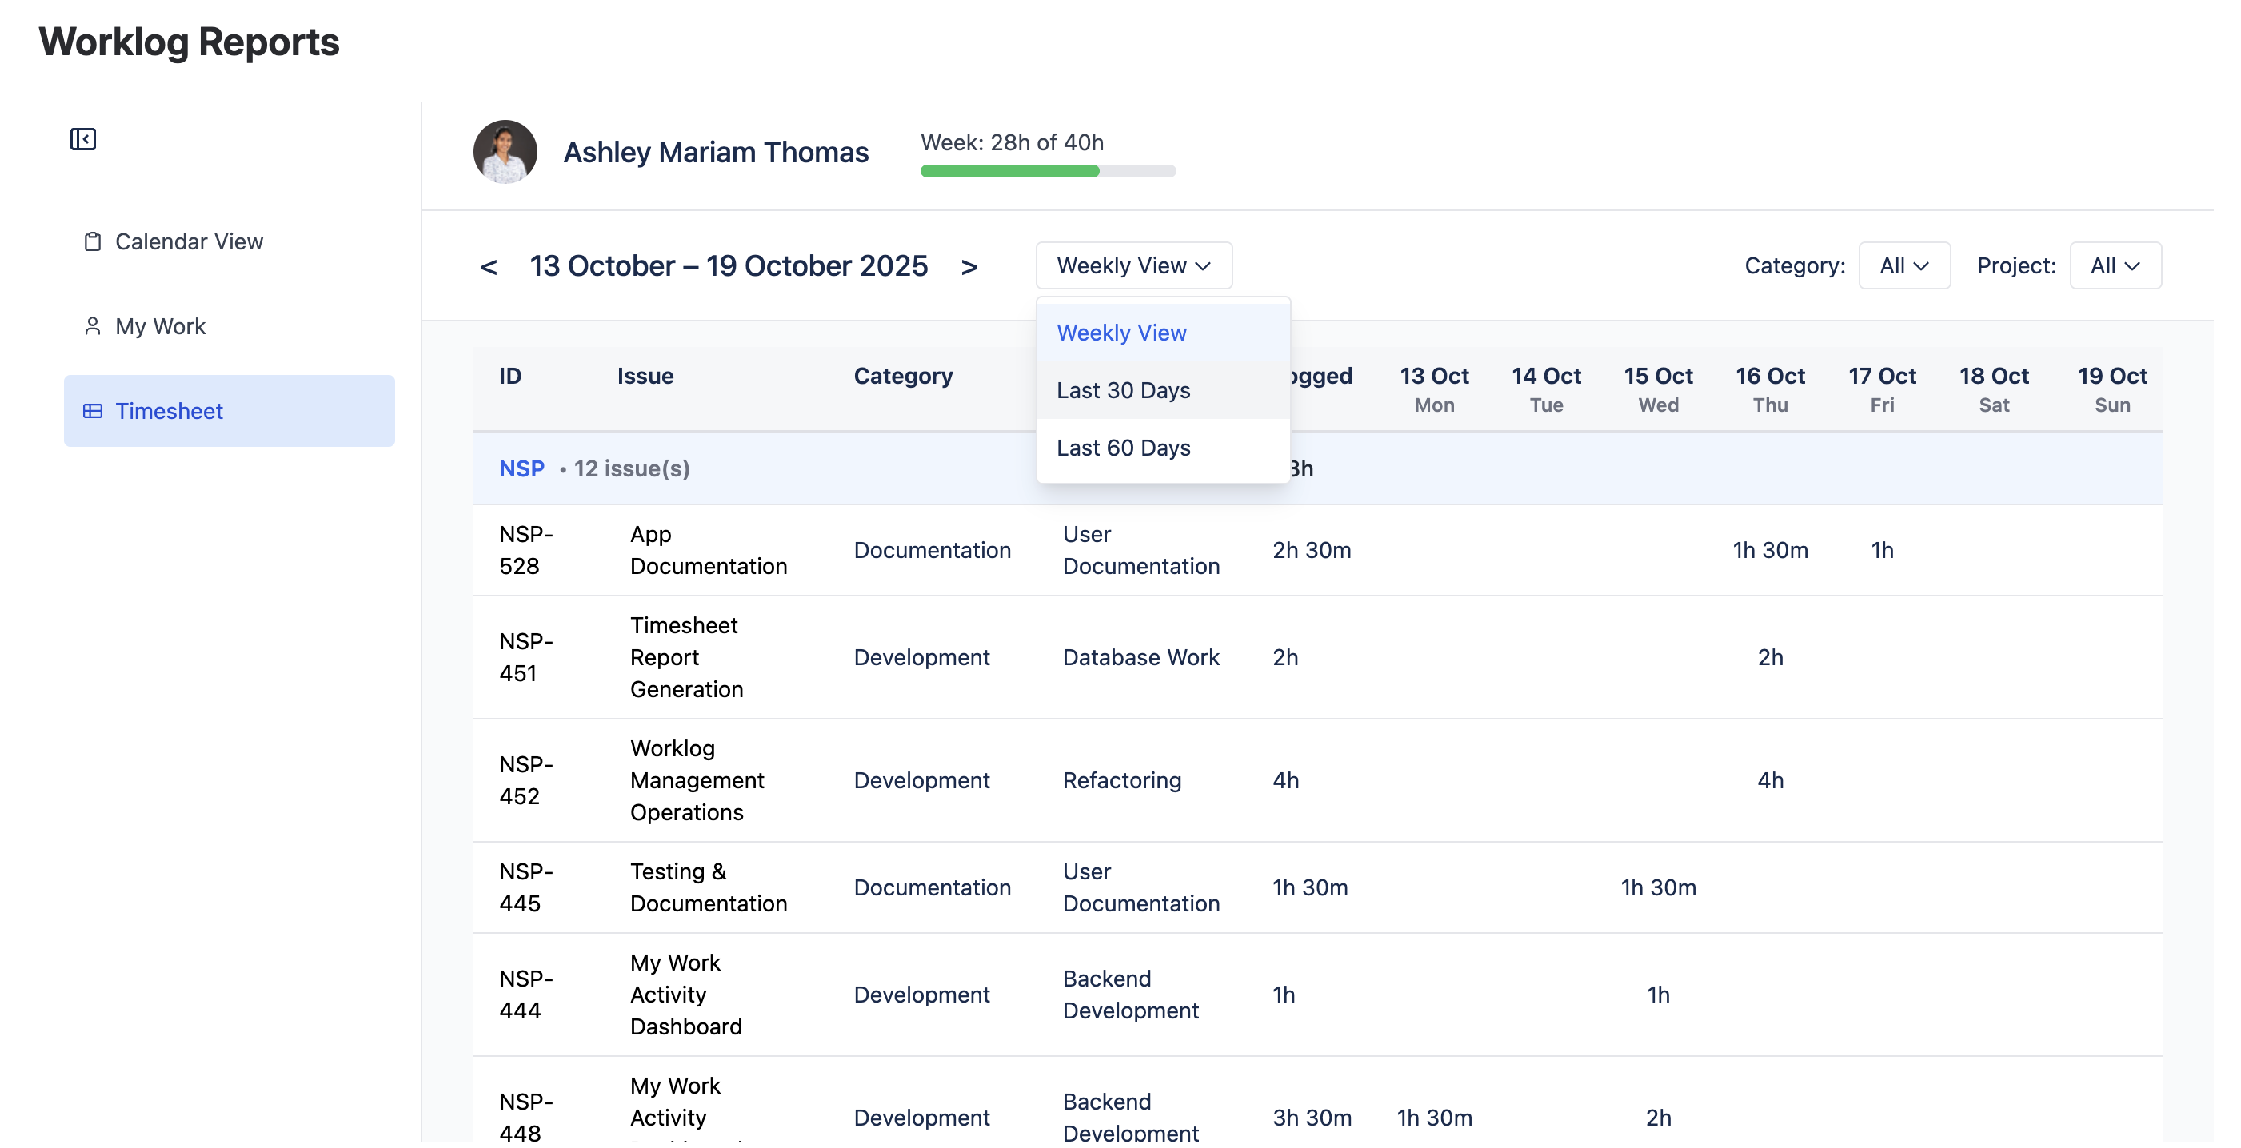Click the weekly hours progress bar
Screen dimensions: 2241x1148
[x=1048, y=171]
